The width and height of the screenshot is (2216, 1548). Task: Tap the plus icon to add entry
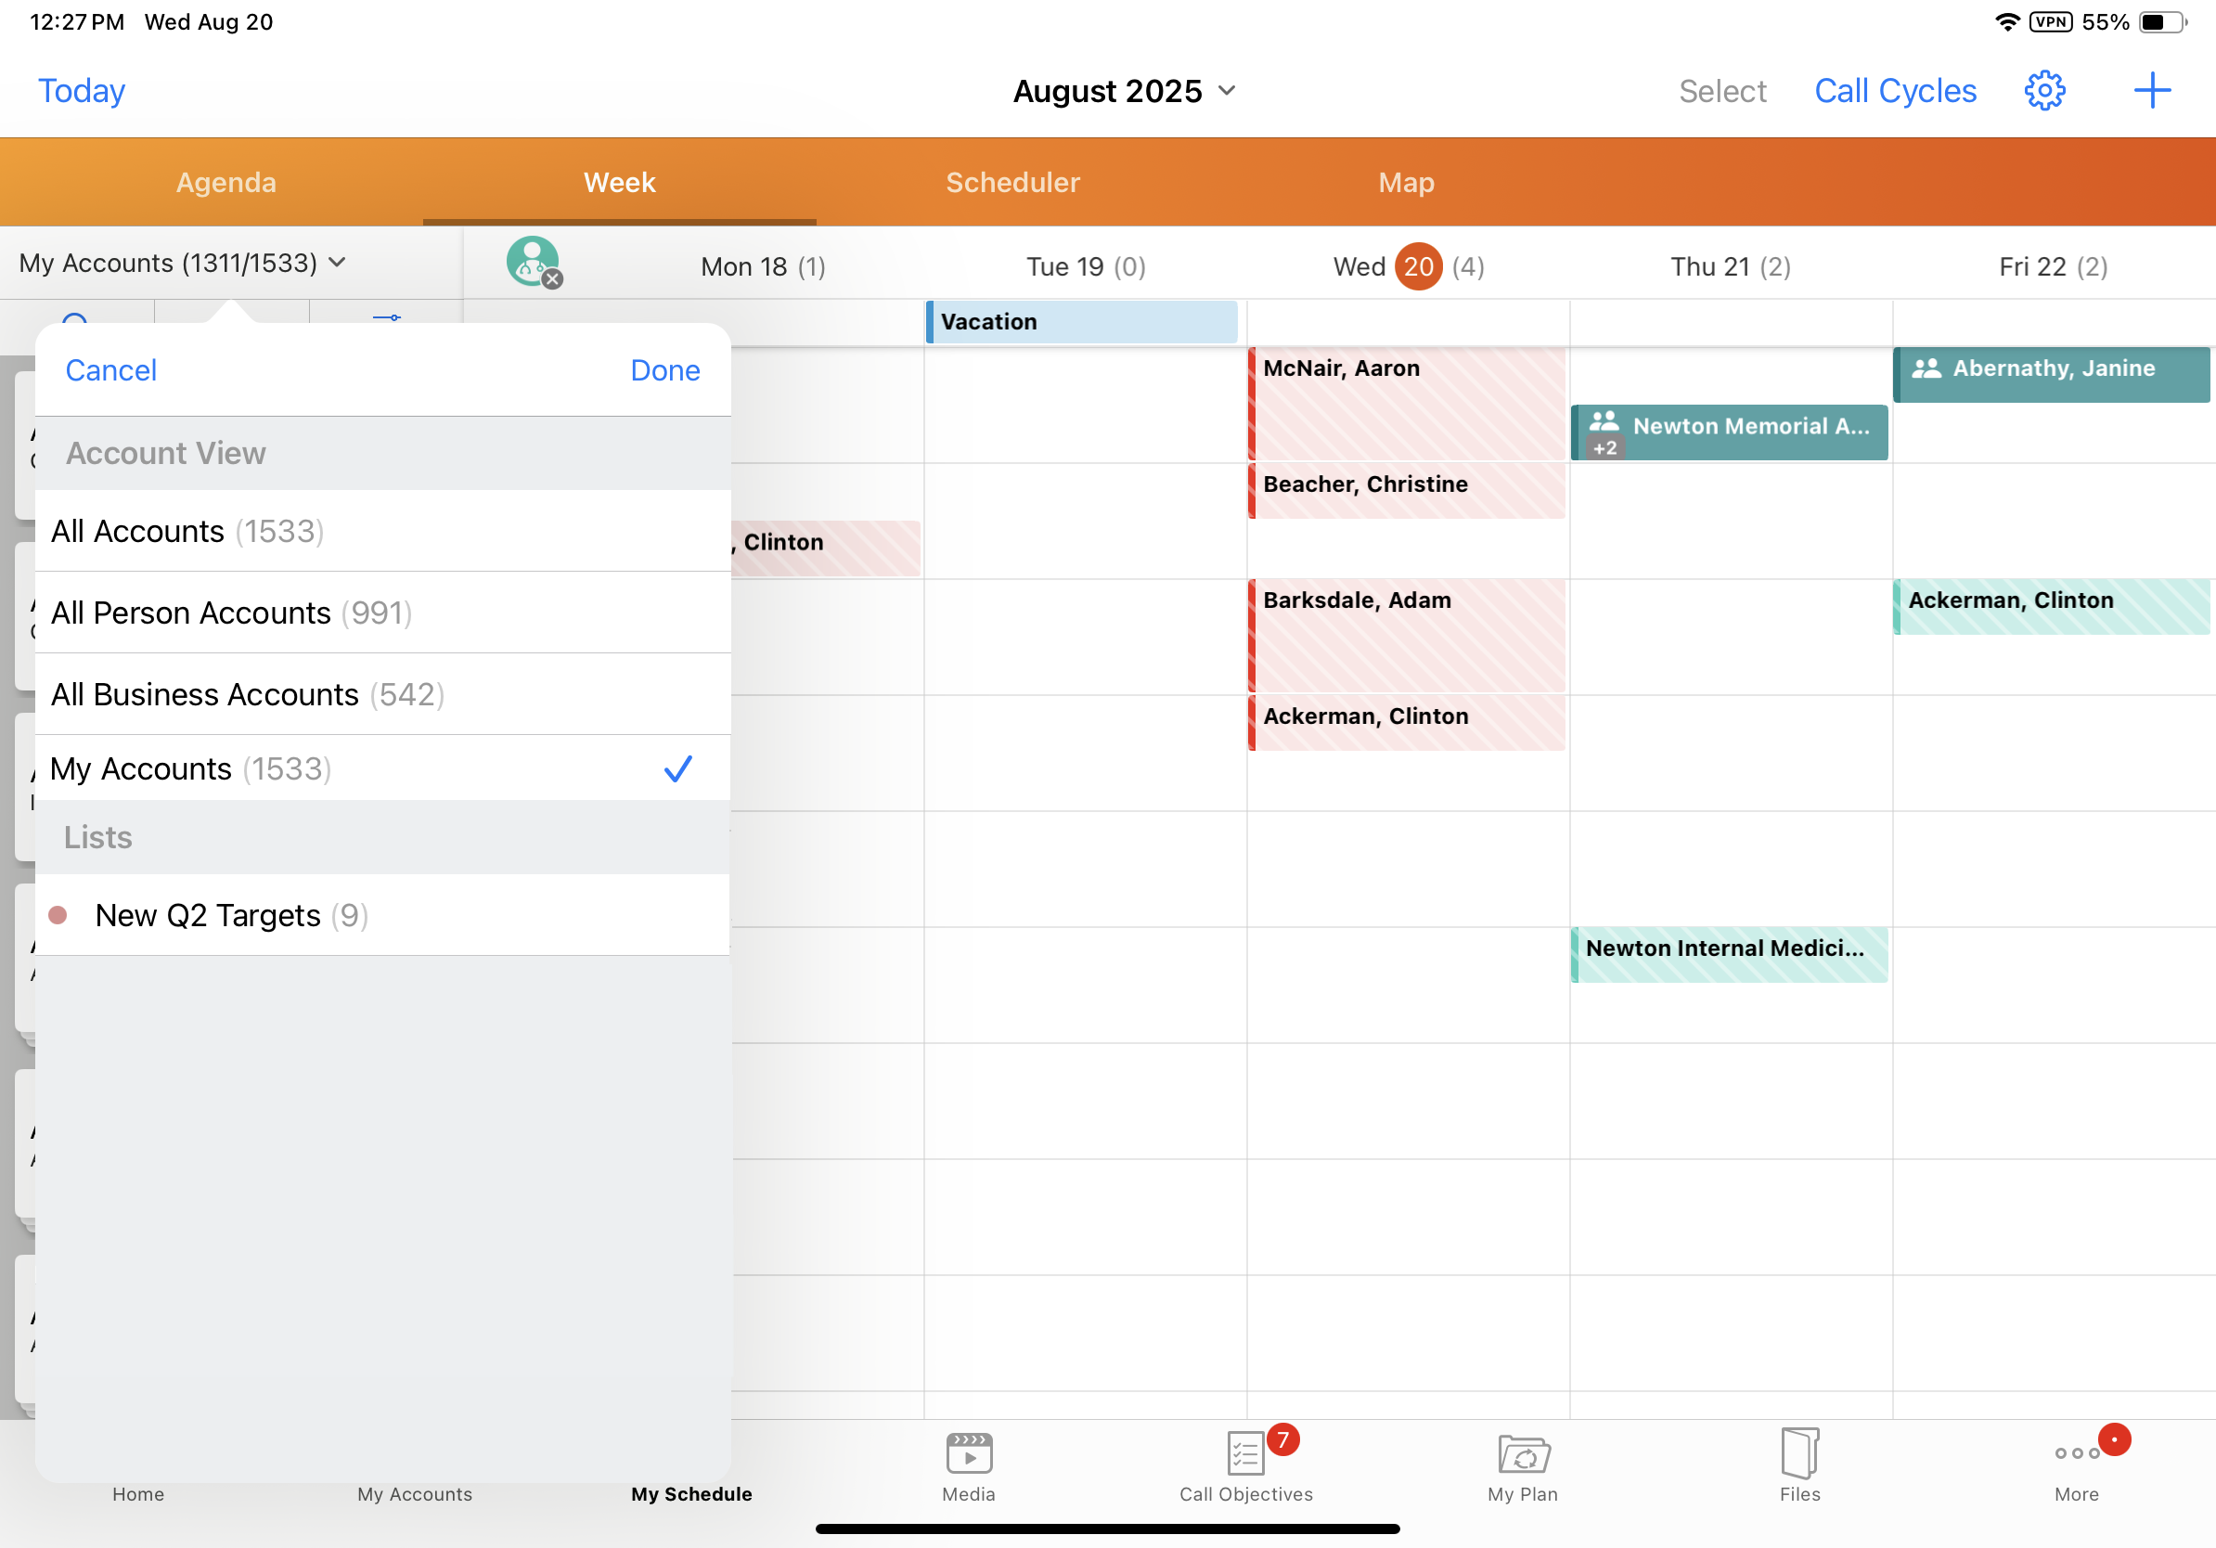coord(2151,91)
